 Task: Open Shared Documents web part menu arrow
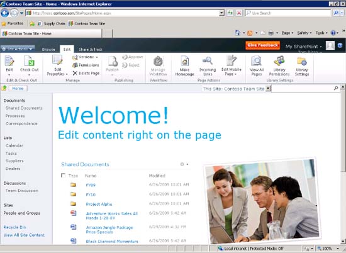(x=187, y=164)
